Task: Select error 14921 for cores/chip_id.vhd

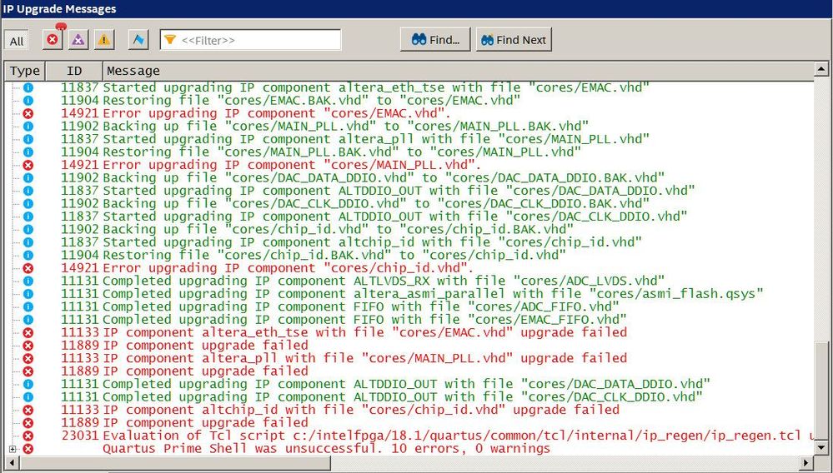Action: click(x=288, y=268)
